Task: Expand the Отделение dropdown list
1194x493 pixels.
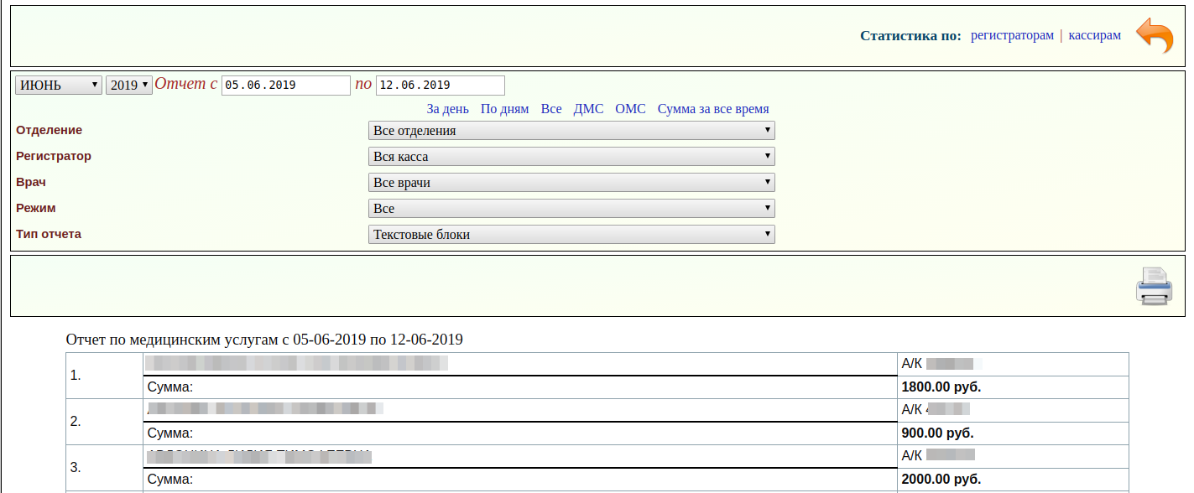Action: [x=571, y=131]
